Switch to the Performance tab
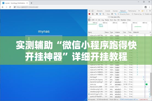The image size is (152, 101). click(x=132, y=11)
